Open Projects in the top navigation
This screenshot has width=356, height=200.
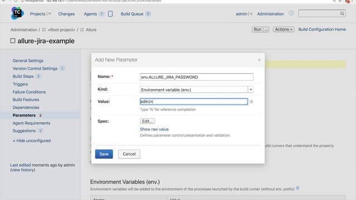click(38, 14)
